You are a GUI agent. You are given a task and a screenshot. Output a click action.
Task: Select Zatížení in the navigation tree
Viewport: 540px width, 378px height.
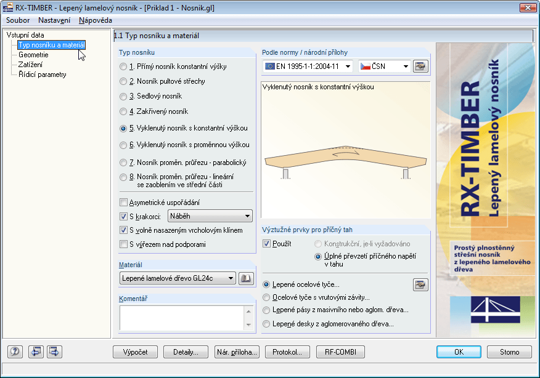tap(30, 65)
